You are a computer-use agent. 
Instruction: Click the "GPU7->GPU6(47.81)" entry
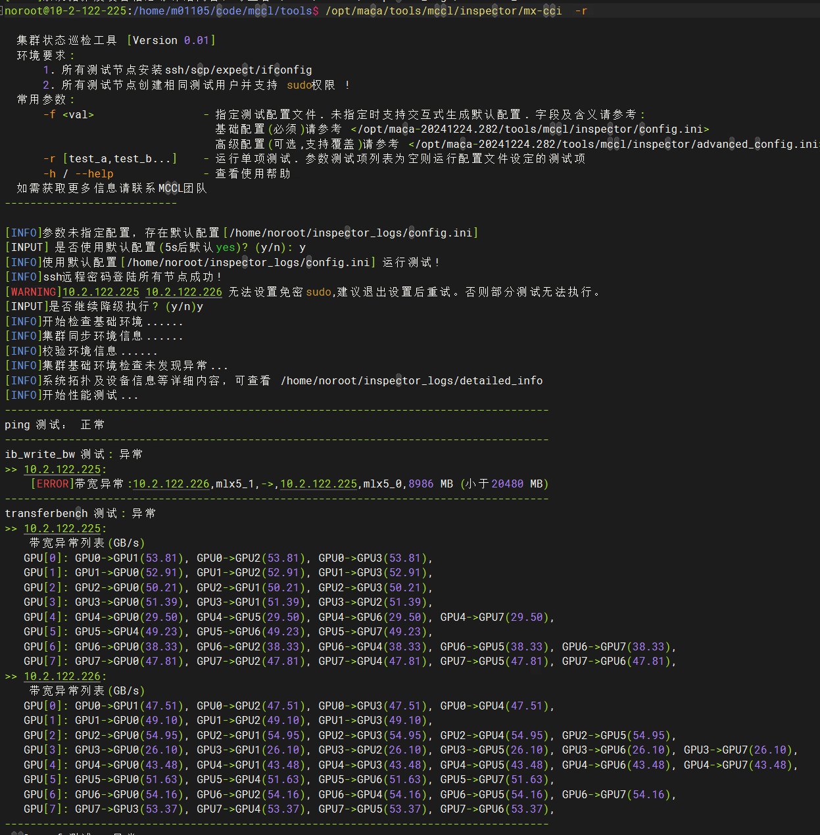(x=617, y=661)
